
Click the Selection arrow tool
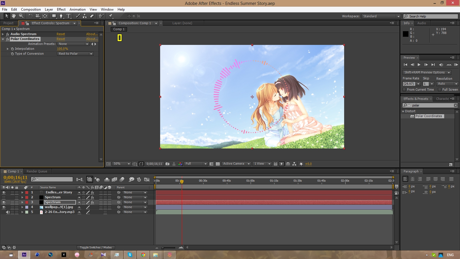7,16
